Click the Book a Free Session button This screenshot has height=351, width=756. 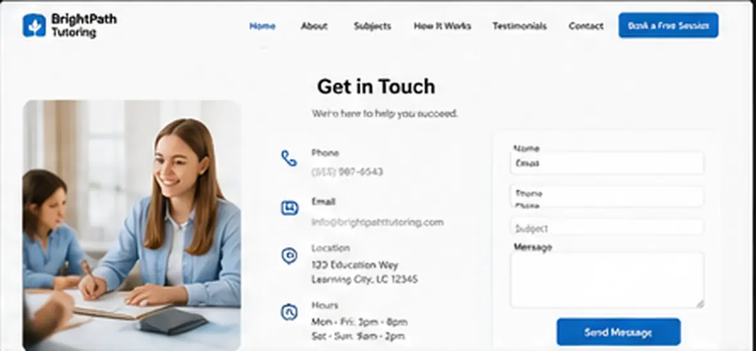pos(668,26)
